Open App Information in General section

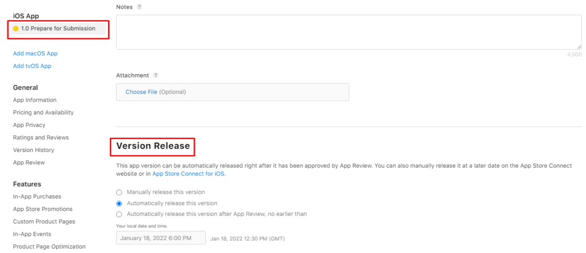pyautogui.click(x=35, y=100)
